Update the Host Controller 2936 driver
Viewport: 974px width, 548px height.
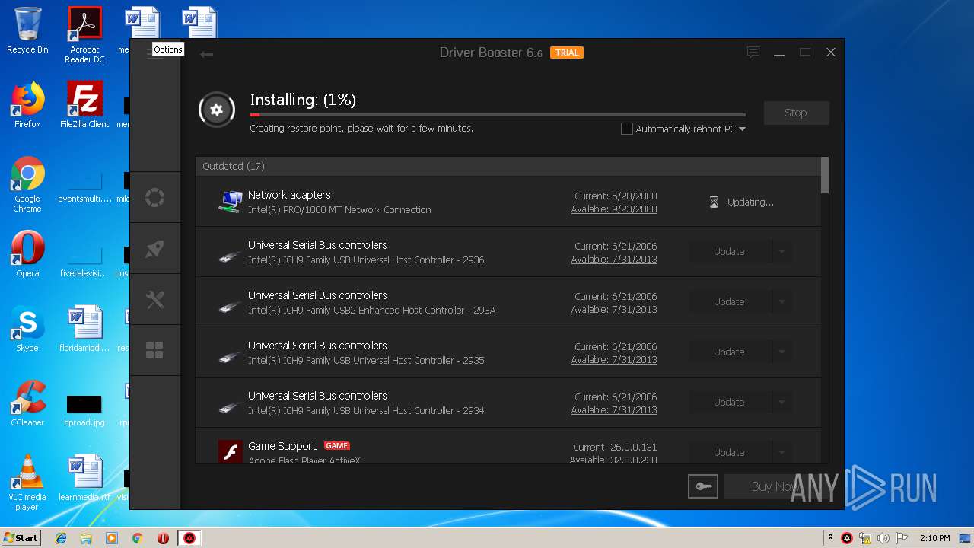tap(730, 252)
